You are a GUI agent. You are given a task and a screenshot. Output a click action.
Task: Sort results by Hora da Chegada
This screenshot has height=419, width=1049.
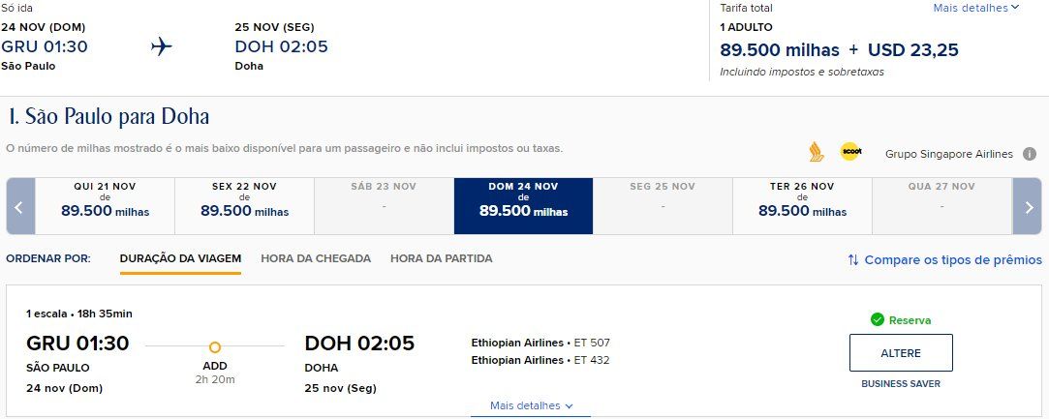316,258
